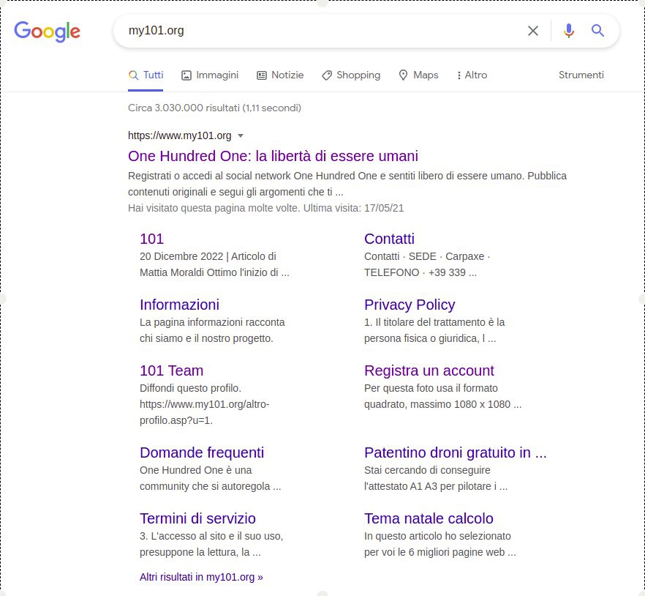Click inside the my101.org search field

(321, 31)
